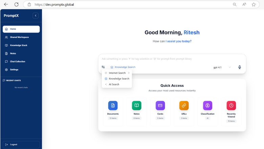This screenshot has height=149, width=264.
Task: Click the Knowledge Search mode button
Action: (x=123, y=67)
